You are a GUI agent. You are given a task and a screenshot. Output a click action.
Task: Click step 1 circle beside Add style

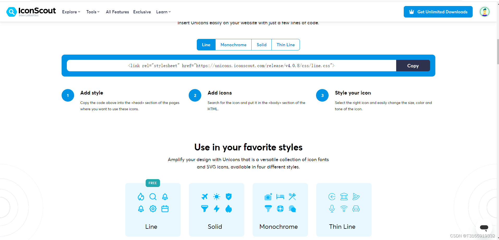(68, 95)
